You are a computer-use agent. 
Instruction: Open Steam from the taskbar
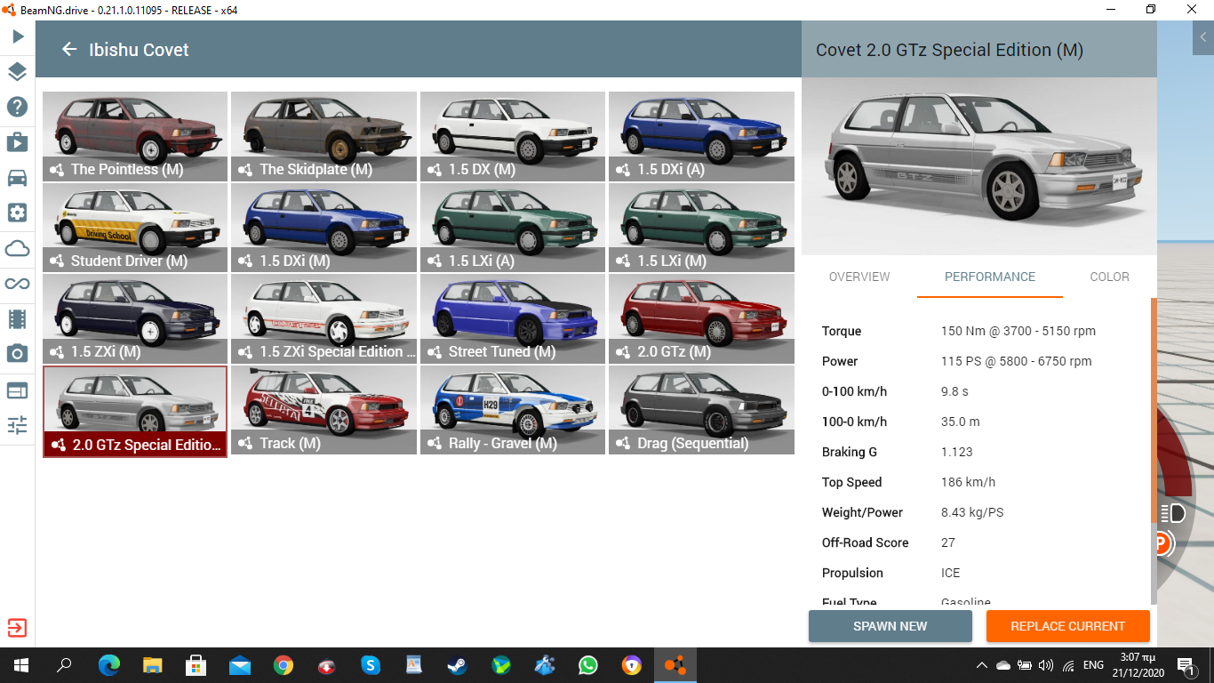coord(458,665)
